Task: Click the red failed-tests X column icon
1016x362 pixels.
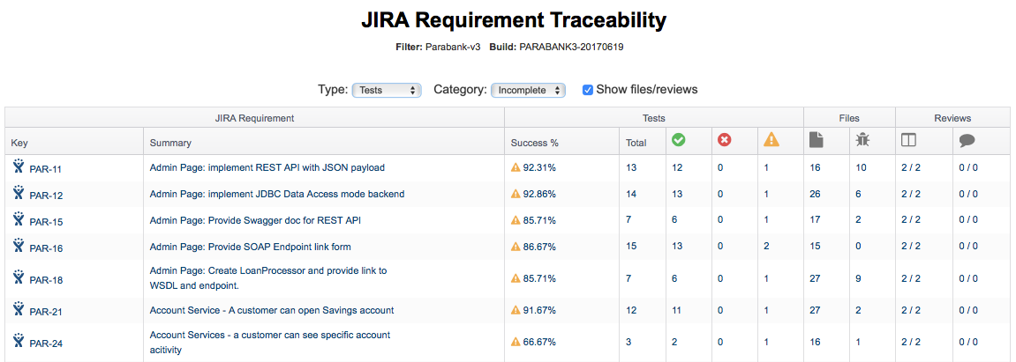Action: pos(725,140)
